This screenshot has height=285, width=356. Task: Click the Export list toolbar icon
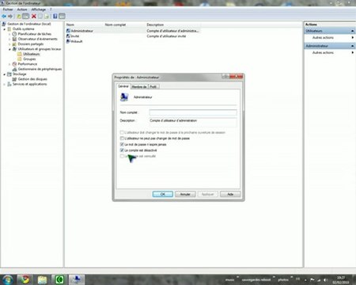pyautogui.click(x=47, y=17)
